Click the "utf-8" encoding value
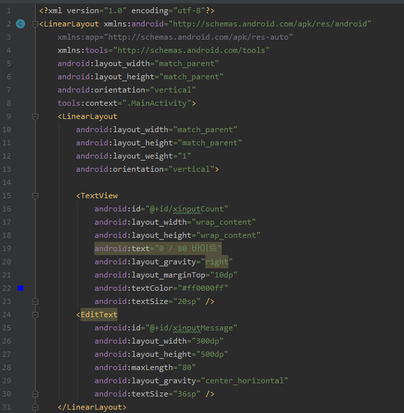404x413 pixels. click(189, 11)
